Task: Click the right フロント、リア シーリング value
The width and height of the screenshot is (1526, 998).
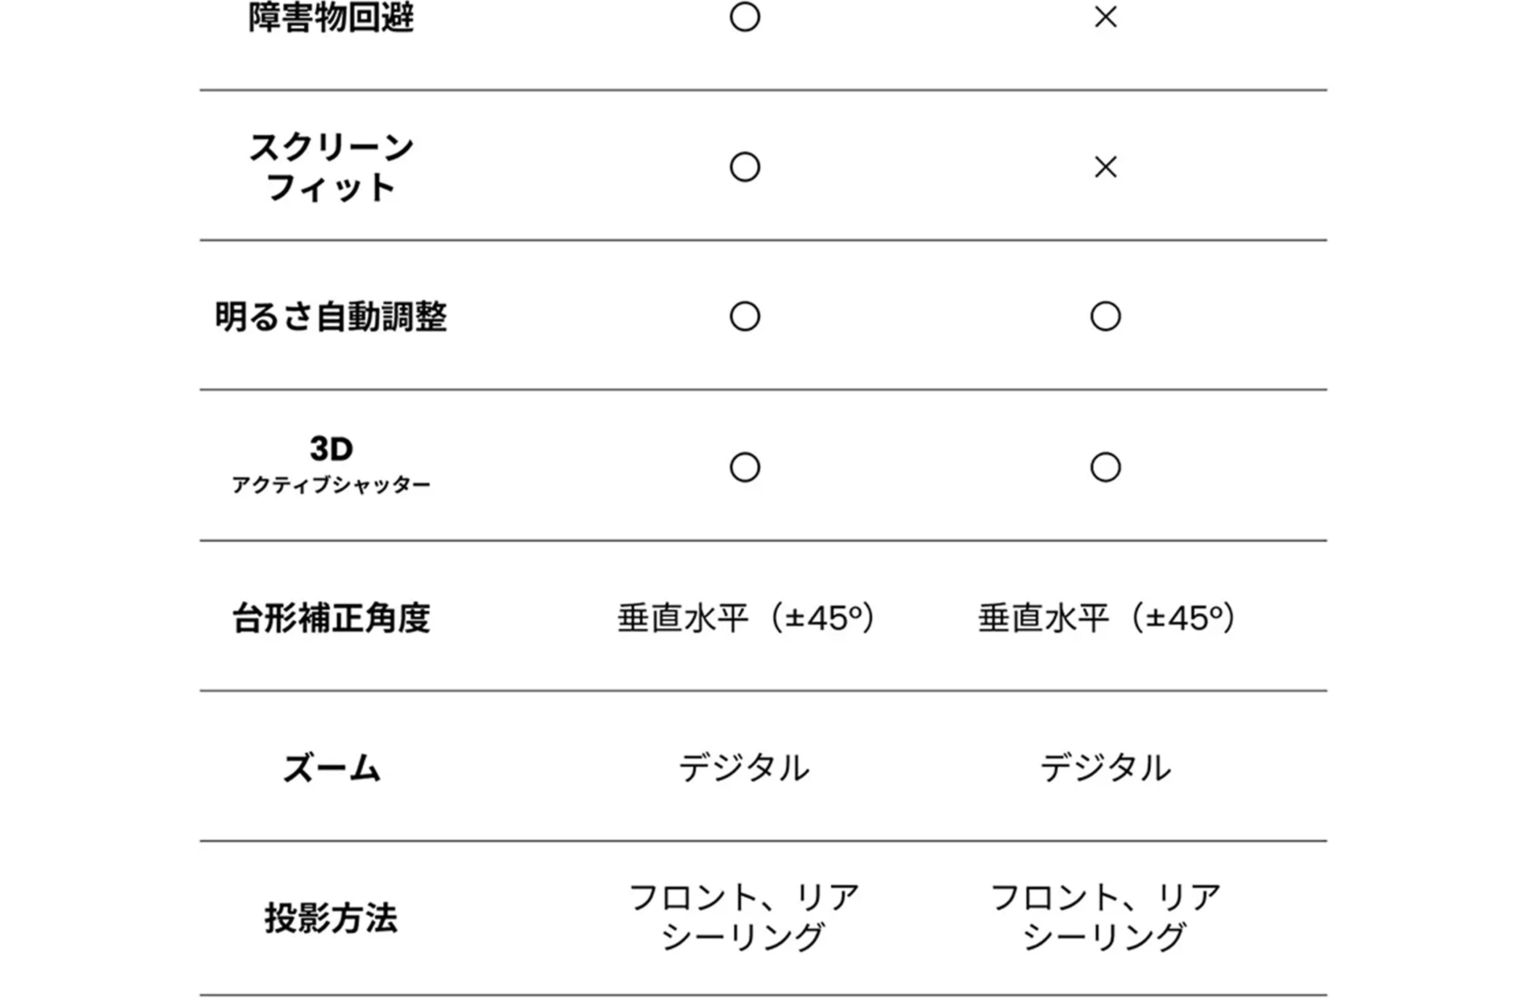Action: tap(1105, 917)
